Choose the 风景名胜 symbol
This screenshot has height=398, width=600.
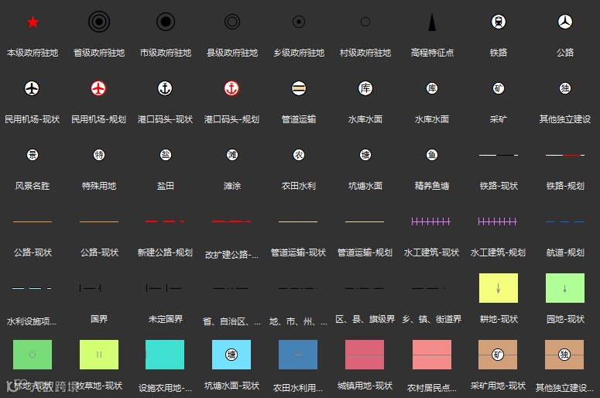point(33,155)
